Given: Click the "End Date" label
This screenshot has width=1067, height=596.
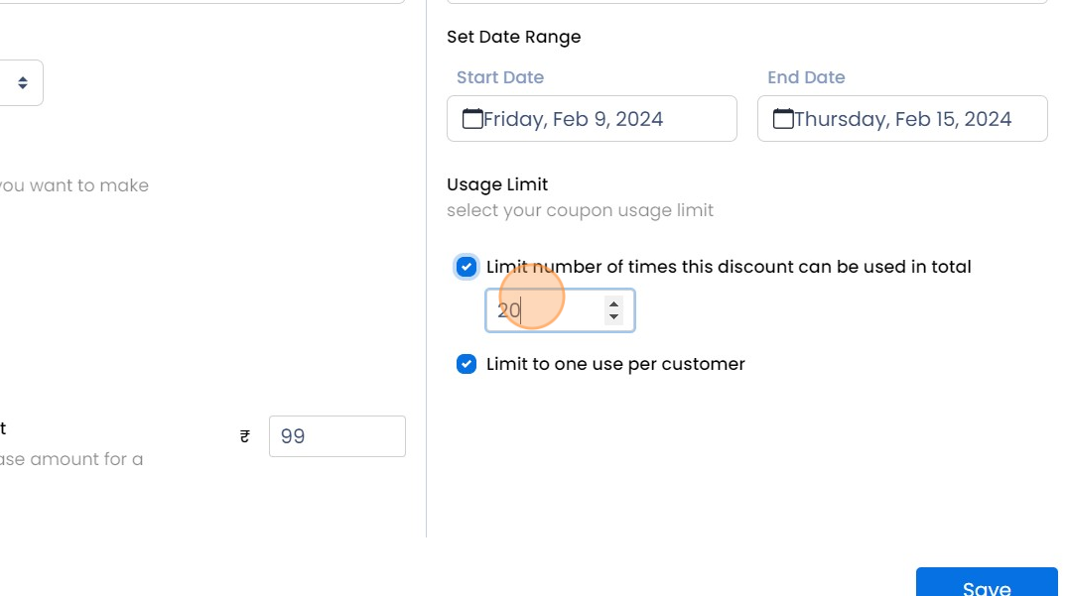Looking at the screenshot, I should click(x=806, y=77).
